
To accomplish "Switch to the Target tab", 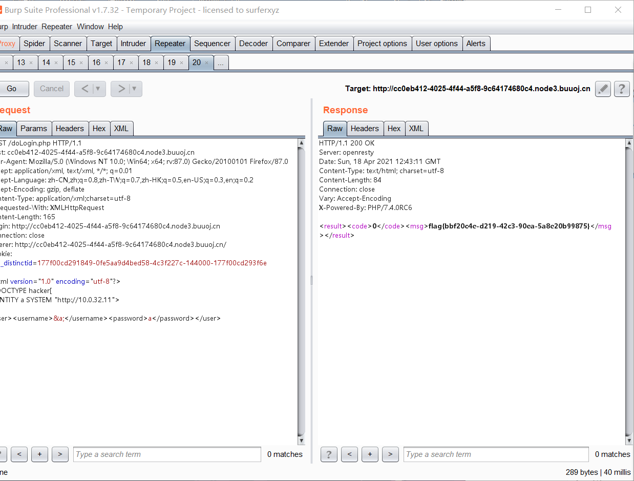I will coord(101,44).
